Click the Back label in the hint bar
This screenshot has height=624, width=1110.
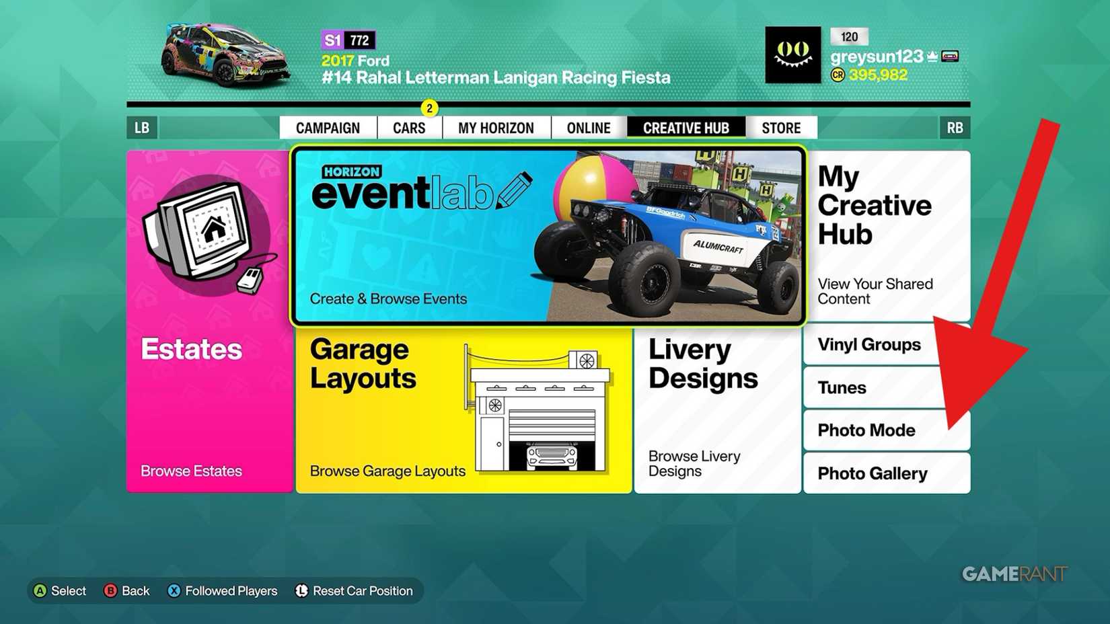(135, 591)
